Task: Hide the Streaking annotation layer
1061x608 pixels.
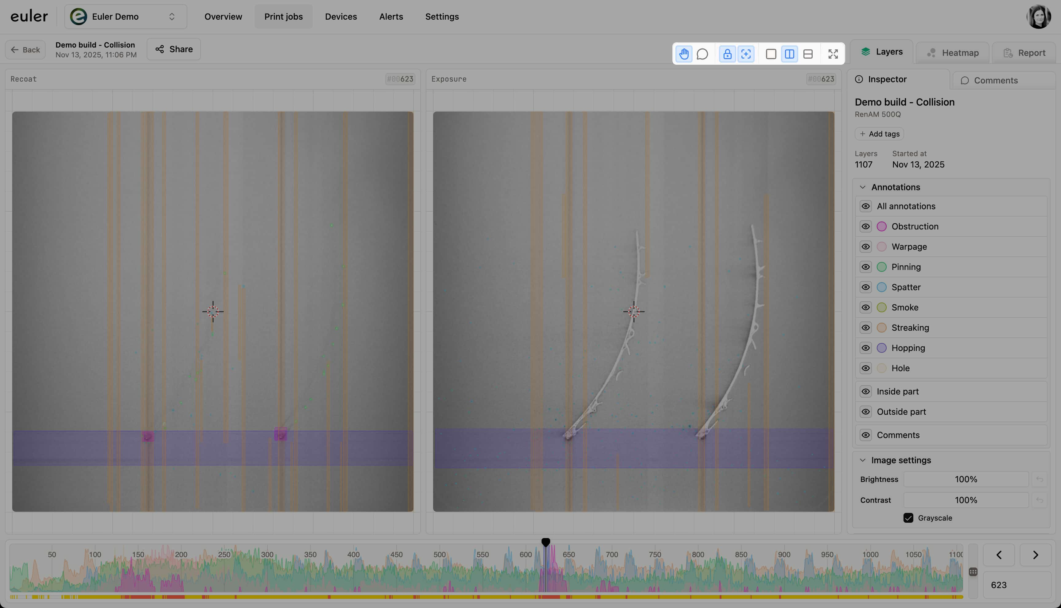Action: click(865, 327)
